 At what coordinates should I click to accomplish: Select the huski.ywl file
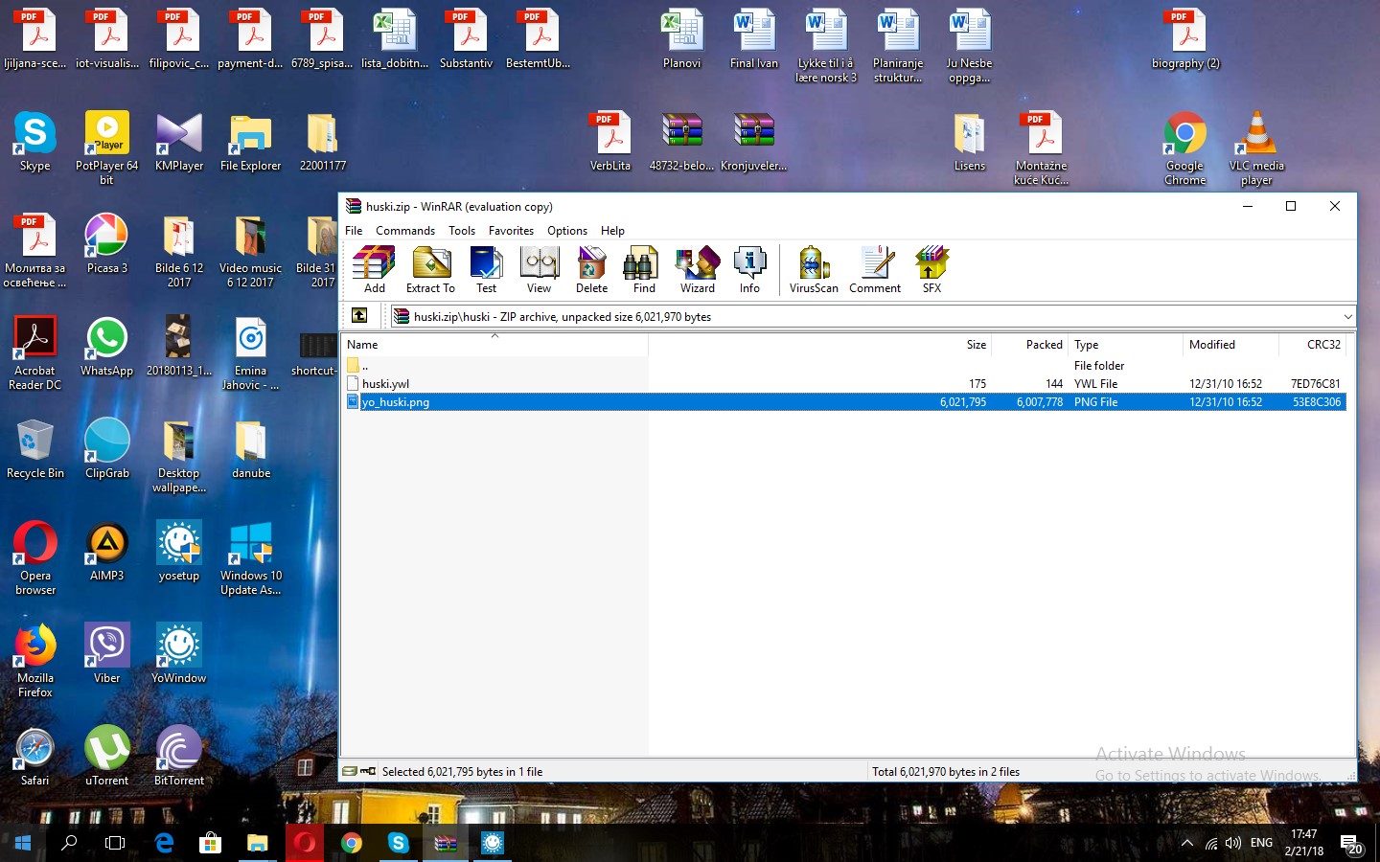pyautogui.click(x=385, y=384)
